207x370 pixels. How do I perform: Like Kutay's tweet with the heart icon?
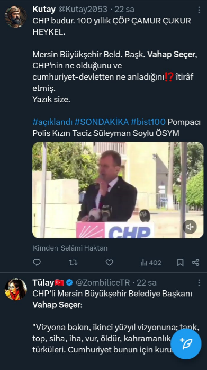pos(110,262)
